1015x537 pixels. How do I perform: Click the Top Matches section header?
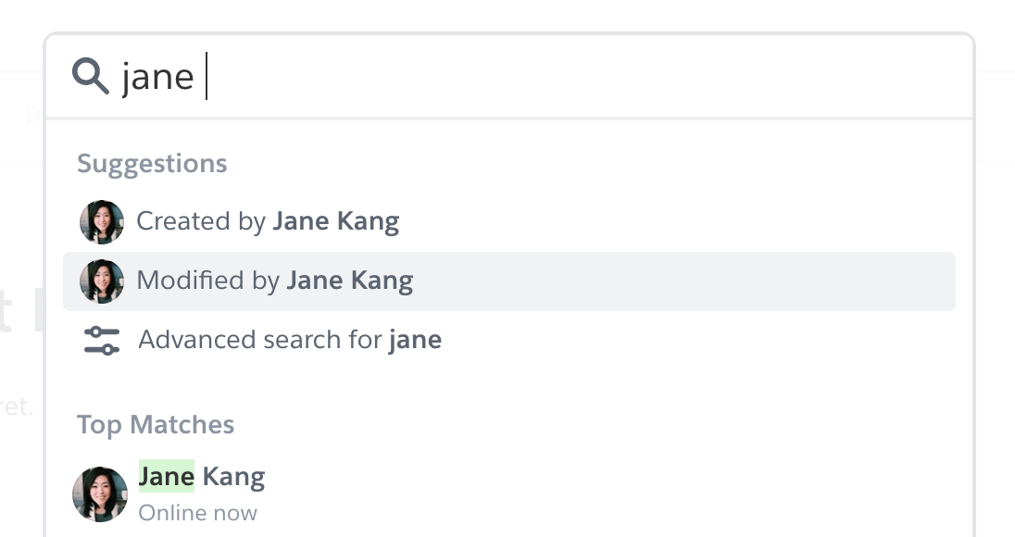(x=155, y=424)
